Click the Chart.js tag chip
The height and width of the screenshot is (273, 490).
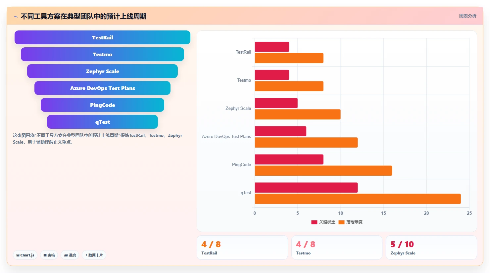click(x=25, y=255)
